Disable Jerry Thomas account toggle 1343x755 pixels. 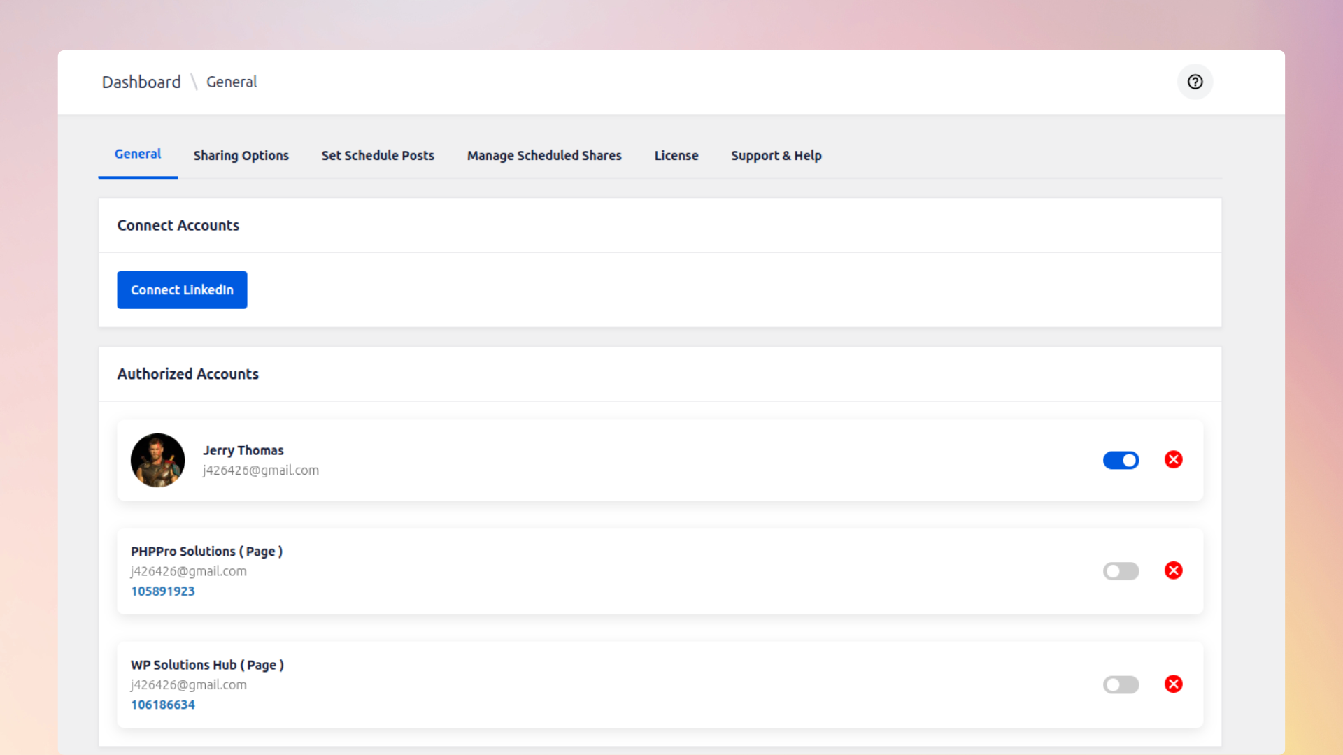point(1121,460)
